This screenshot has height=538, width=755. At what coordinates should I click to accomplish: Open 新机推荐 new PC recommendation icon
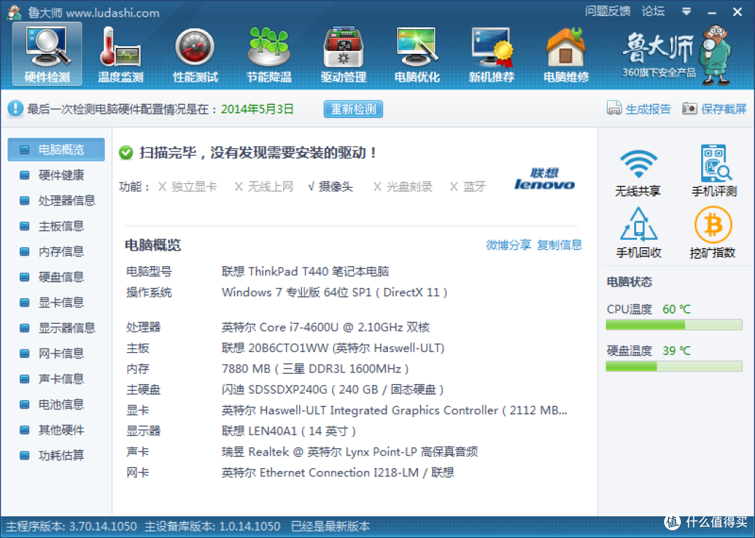491,54
